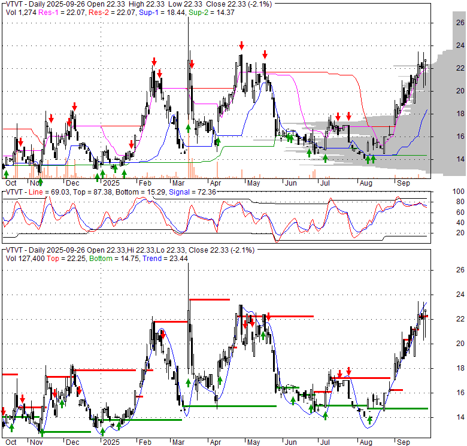Click the '100' oscillator axis value
This screenshot has width=467, height=446.
coord(459,192)
